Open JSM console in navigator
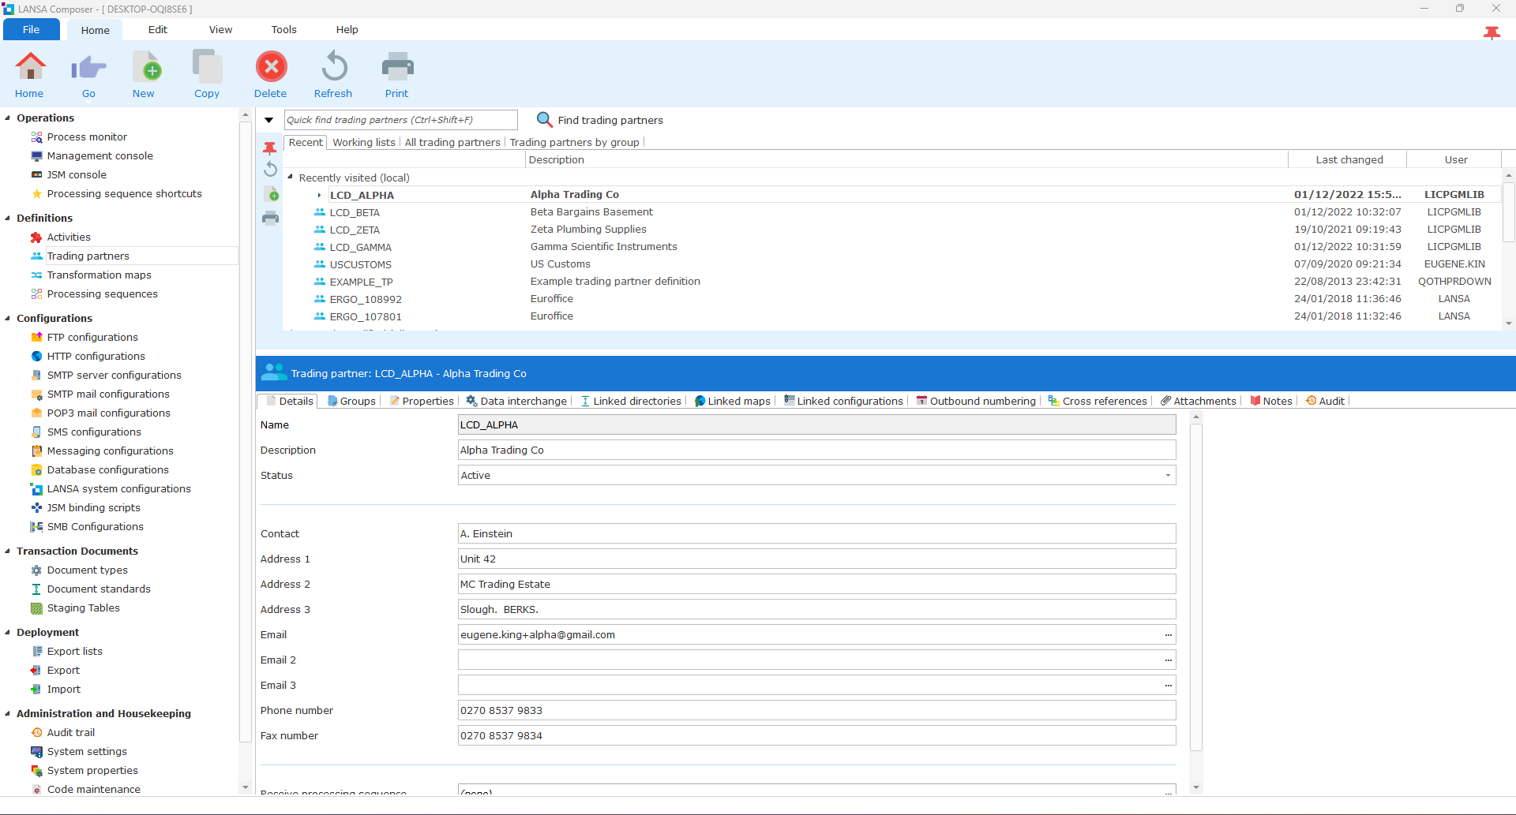This screenshot has width=1516, height=815. [x=77, y=175]
